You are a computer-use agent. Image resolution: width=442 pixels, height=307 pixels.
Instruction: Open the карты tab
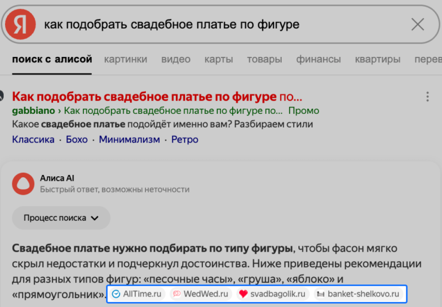[218, 60]
